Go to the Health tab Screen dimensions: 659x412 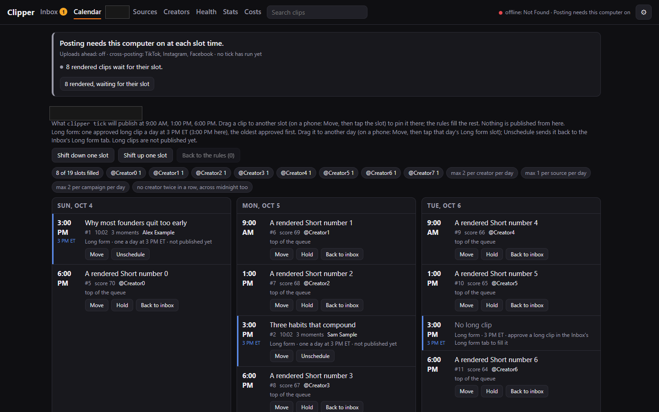tap(206, 12)
